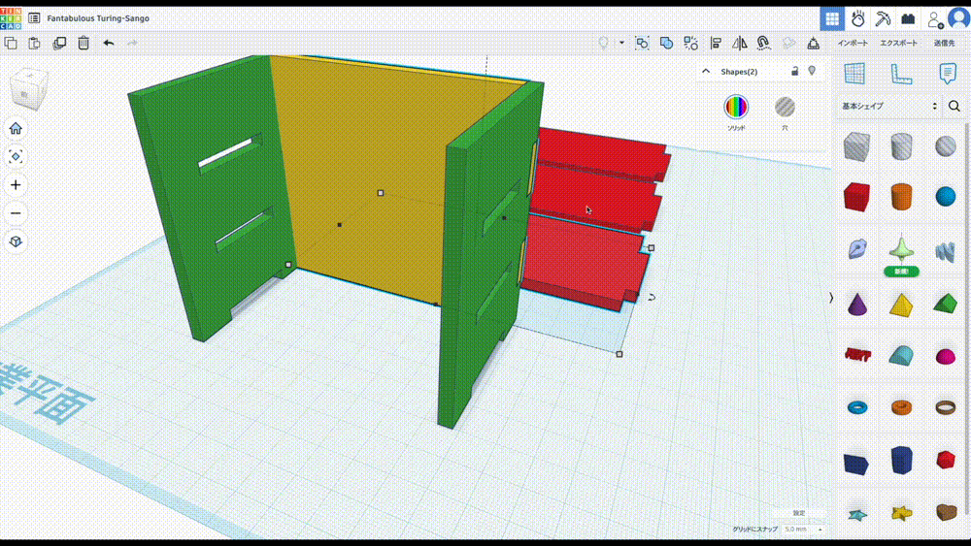Choose the rainbow Solid color swatch
The height and width of the screenshot is (546, 971).
click(737, 106)
